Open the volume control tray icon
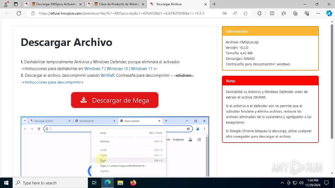The width and height of the screenshot is (335, 188). pyautogui.click(x=301, y=183)
